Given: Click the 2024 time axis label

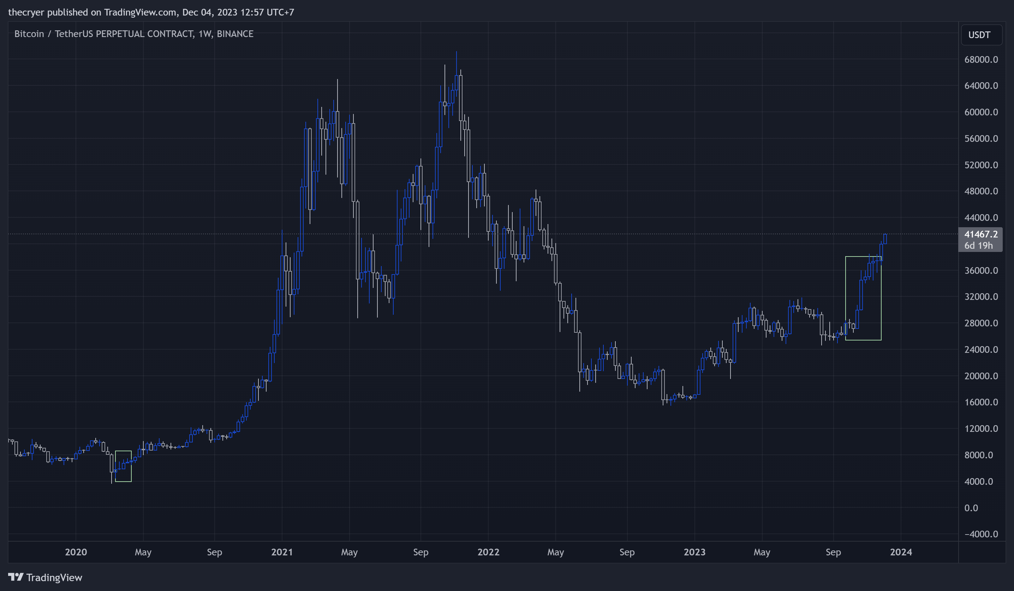Looking at the screenshot, I should (x=901, y=552).
